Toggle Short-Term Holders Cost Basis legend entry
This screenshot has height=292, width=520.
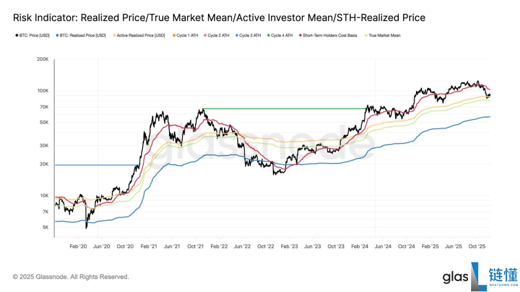[300, 35]
